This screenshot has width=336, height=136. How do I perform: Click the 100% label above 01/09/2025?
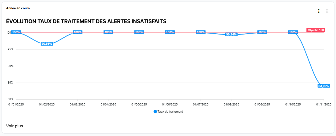pyautogui.click(x=262, y=32)
